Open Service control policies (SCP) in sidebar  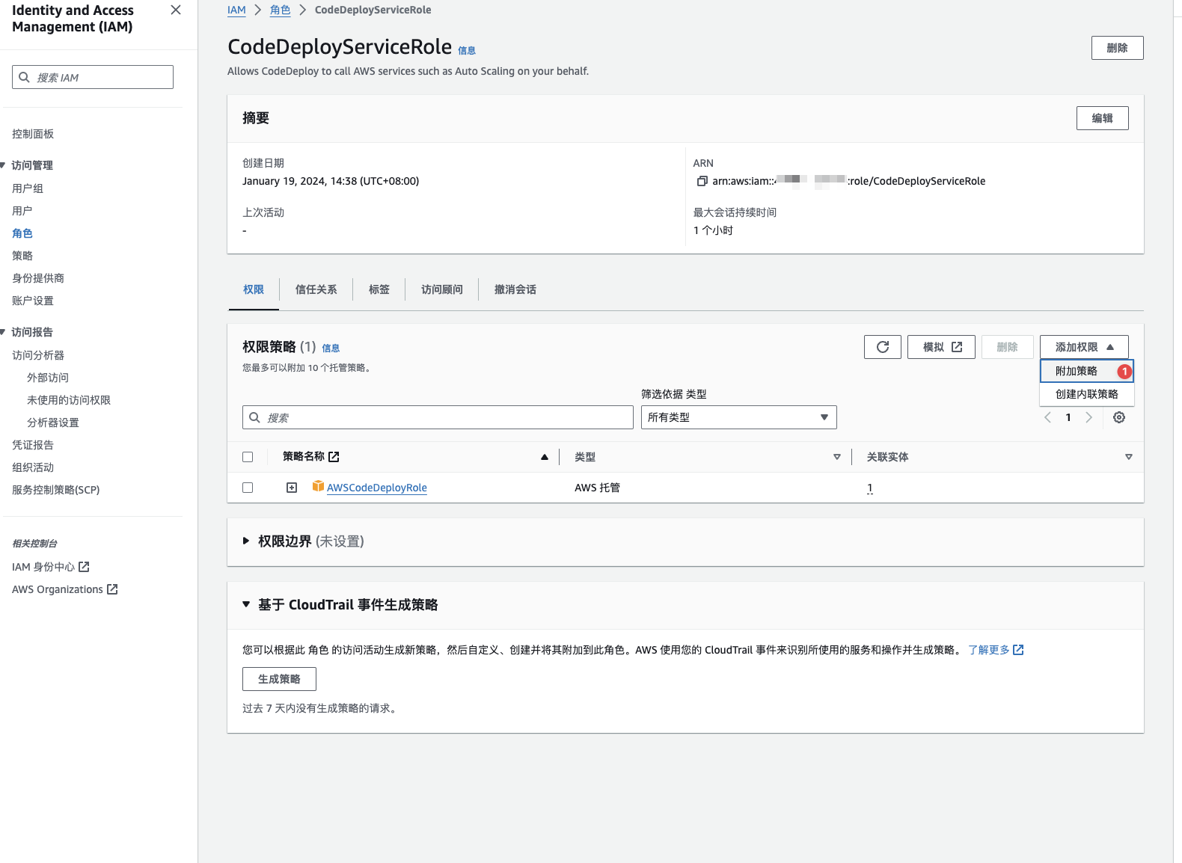56,490
